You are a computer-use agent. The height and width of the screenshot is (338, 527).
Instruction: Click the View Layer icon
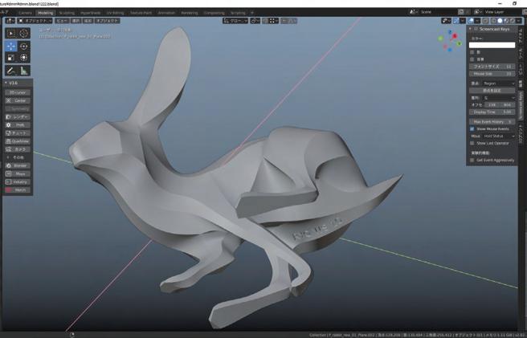tap(477, 12)
